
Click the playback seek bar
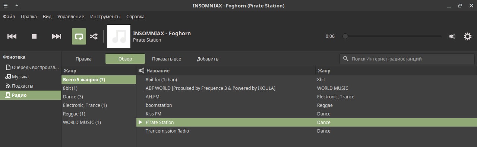pos(393,36)
